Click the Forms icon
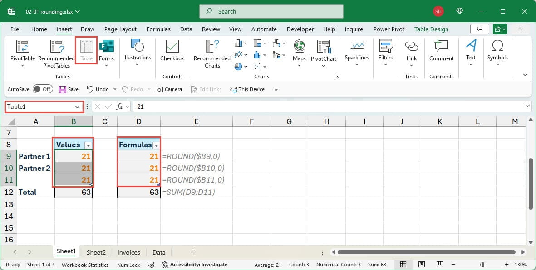536x270 pixels. pyautogui.click(x=106, y=47)
